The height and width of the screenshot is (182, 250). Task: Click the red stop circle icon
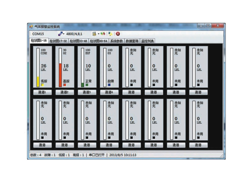pos(118,34)
